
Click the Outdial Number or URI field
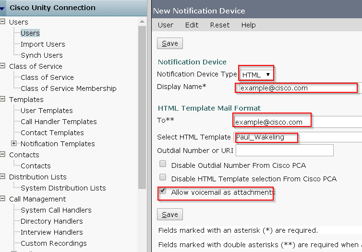(285, 150)
